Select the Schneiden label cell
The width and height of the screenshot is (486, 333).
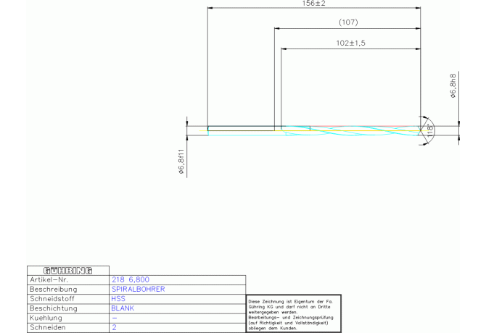click(68, 328)
